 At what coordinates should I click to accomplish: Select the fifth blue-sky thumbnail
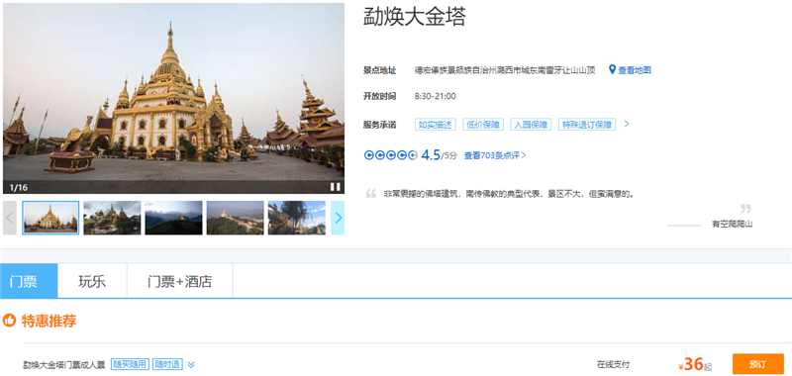pyautogui.click(x=297, y=218)
